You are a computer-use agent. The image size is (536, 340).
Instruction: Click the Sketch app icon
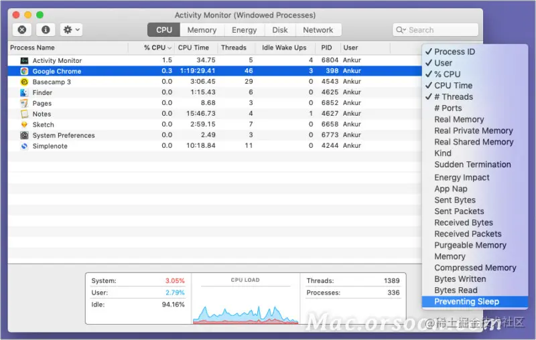coord(24,124)
